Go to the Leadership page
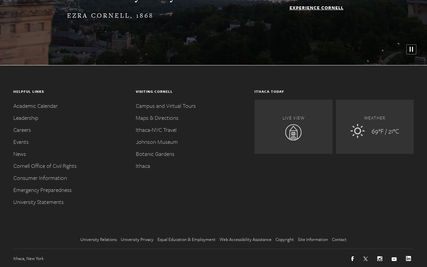Screen dimensions: 427x267 click(26, 118)
